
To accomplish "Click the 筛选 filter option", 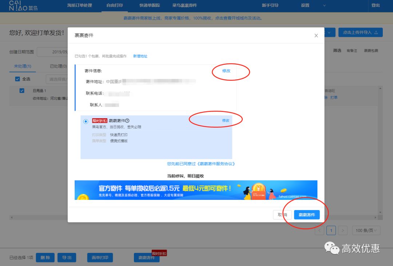I will pyautogui.click(x=337, y=51).
